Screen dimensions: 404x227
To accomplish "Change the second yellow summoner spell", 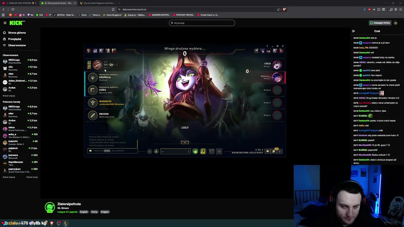I will (x=203, y=152).
